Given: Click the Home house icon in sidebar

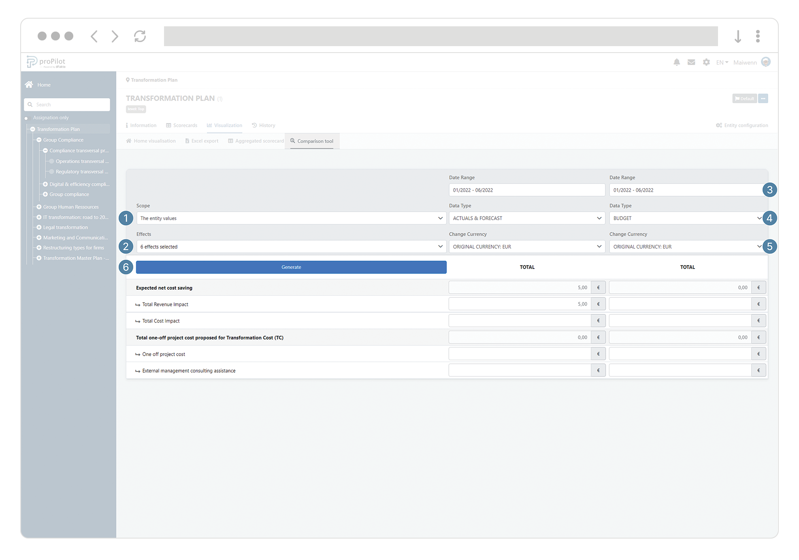Looking at the screenshot, I should (x=29, y=85).
